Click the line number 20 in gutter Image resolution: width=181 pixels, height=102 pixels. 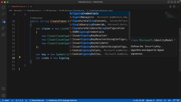click(13, 58)
